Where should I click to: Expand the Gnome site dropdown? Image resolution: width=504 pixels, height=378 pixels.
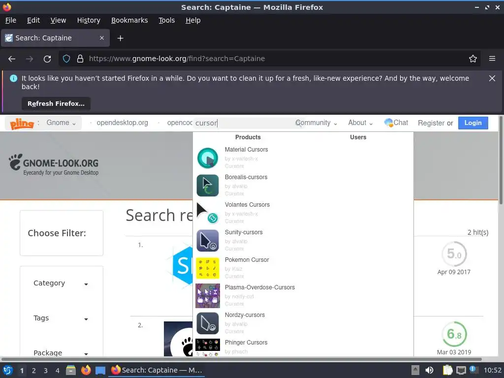click(61, 123)
